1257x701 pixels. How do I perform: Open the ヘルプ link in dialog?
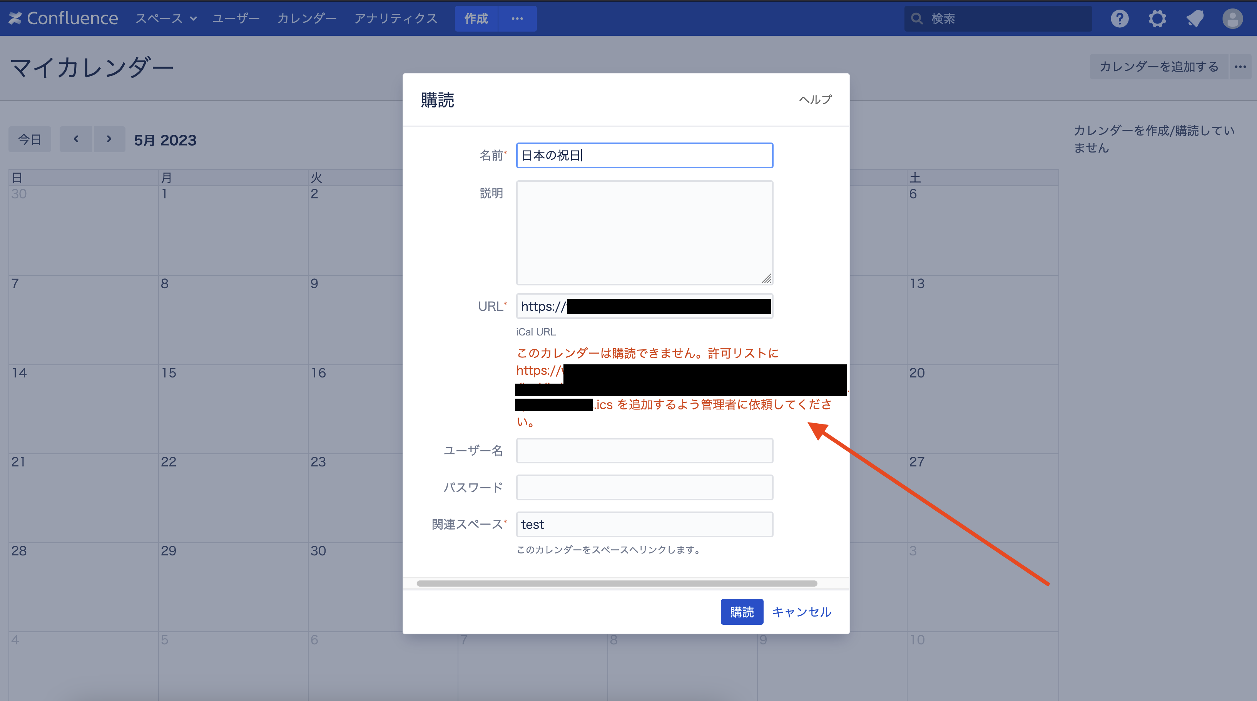[x=816, y=100]
